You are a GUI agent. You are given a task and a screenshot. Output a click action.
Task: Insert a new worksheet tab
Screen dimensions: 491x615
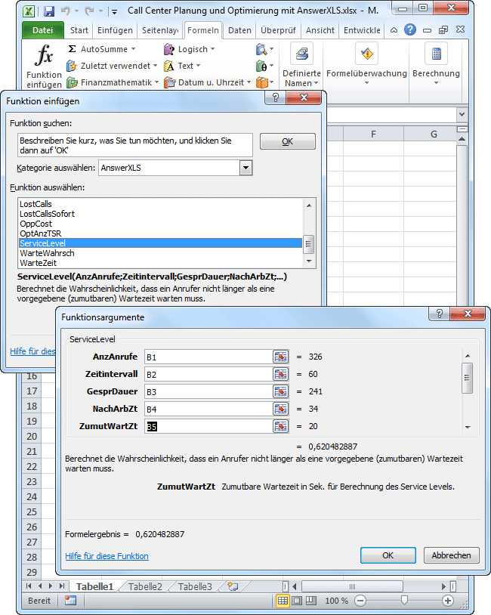(x=233, y=586)
